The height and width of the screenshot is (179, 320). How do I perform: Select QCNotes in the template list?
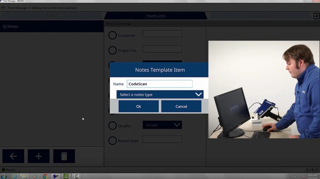point(51,26)
